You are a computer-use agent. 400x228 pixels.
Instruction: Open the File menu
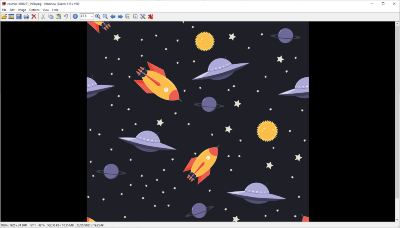coord(4,10)
